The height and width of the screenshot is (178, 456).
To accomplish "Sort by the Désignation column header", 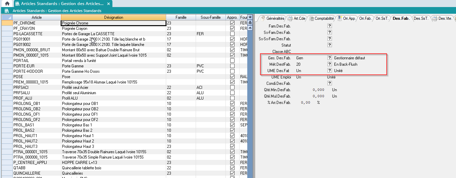I will click(x=114, y=17).
